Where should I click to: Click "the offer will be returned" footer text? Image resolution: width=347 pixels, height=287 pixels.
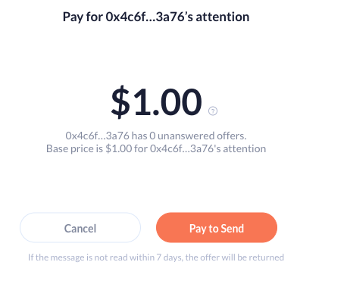[235, 257]
